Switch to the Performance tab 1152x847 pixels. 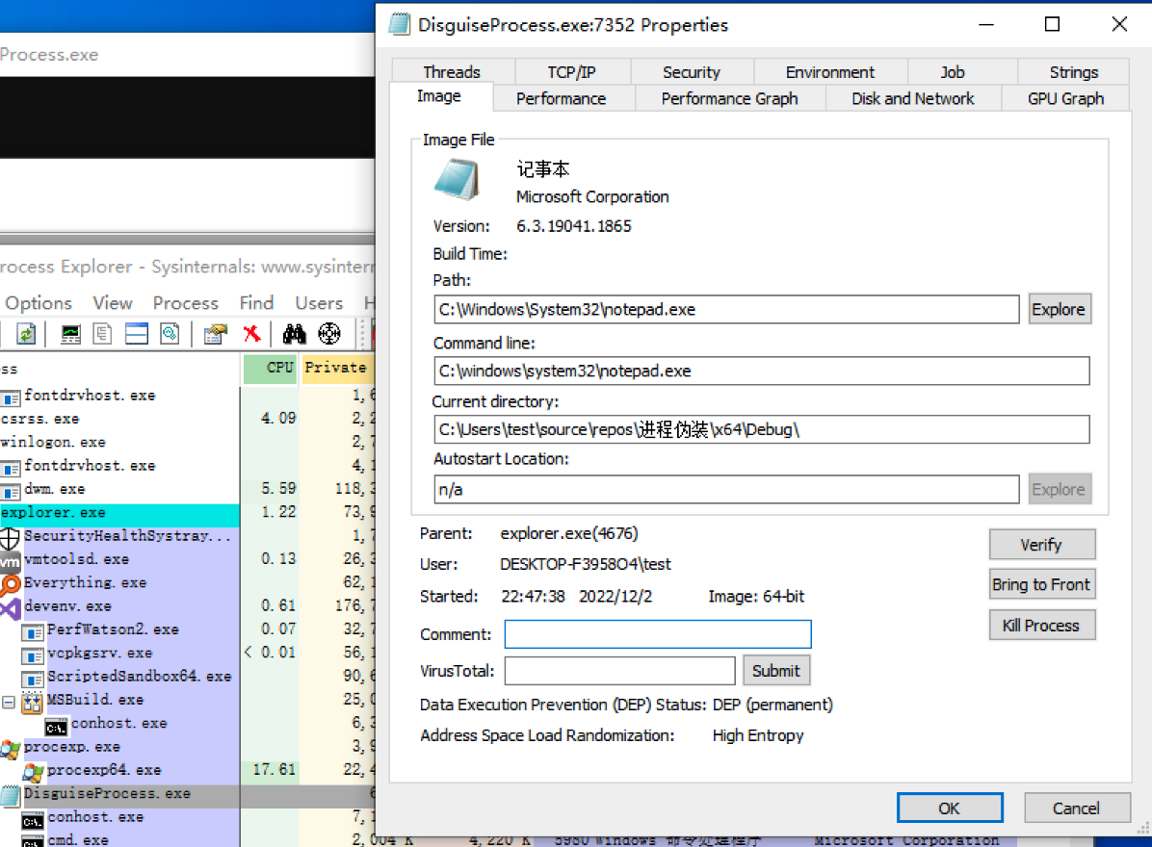(562, 98)
